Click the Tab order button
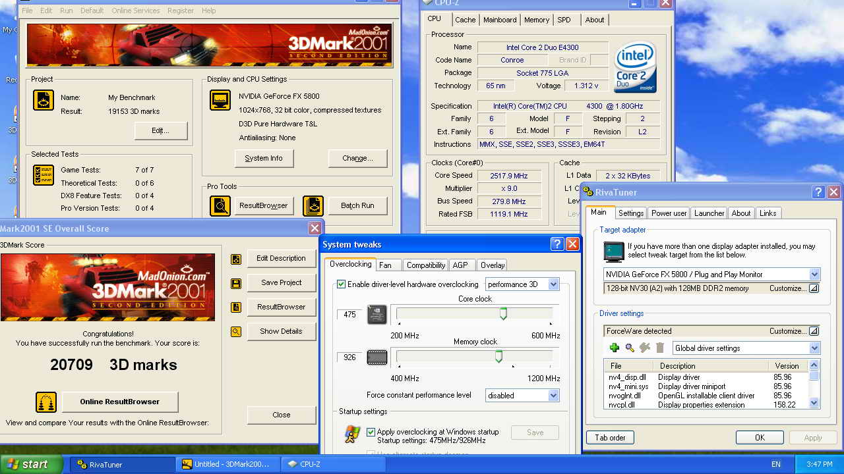The image size is (844, 474). 610,438
